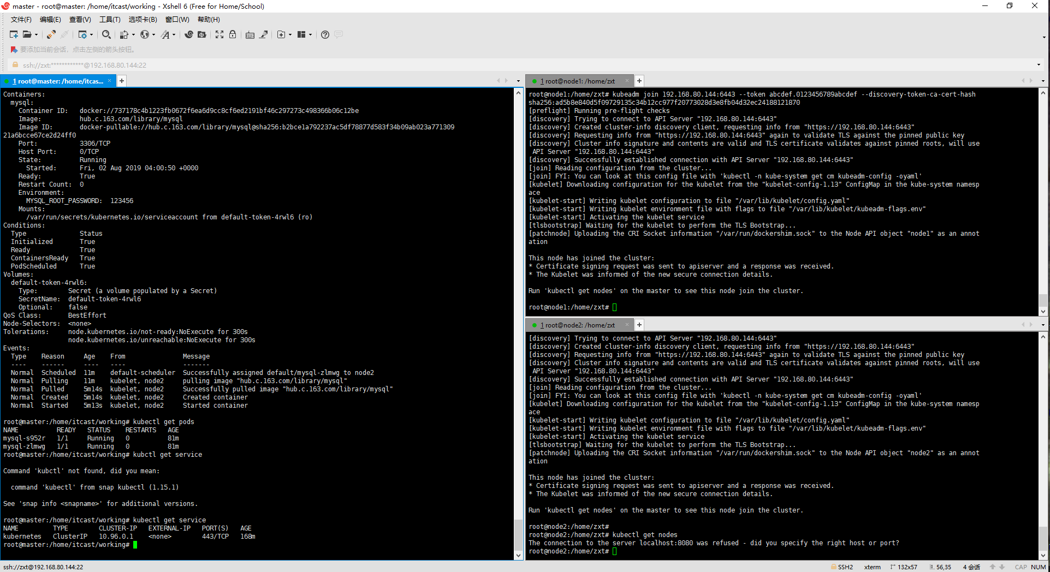The width and height of the screenshot is (1050, 572).
Task: Click the grayed chat bubble icon
Action: [339, 34]
